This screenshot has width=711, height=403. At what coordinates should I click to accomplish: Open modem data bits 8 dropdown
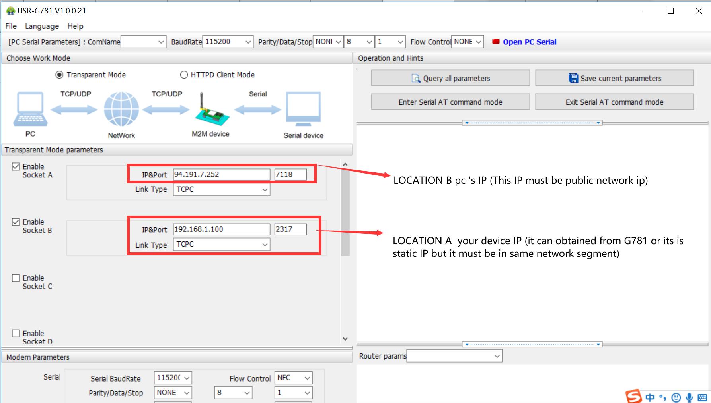tap(233, 393)
